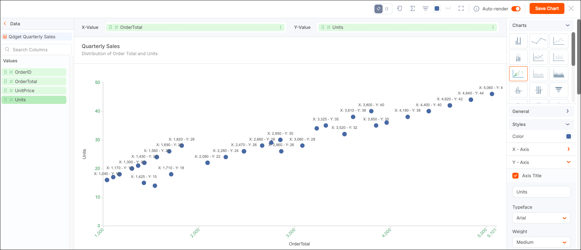This screenshot has width=581, height=250.
Task: Click the Auto-render info icon
Action: pos(476,9)
